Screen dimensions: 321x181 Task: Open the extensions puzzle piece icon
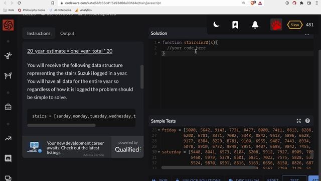pos(301,3)
